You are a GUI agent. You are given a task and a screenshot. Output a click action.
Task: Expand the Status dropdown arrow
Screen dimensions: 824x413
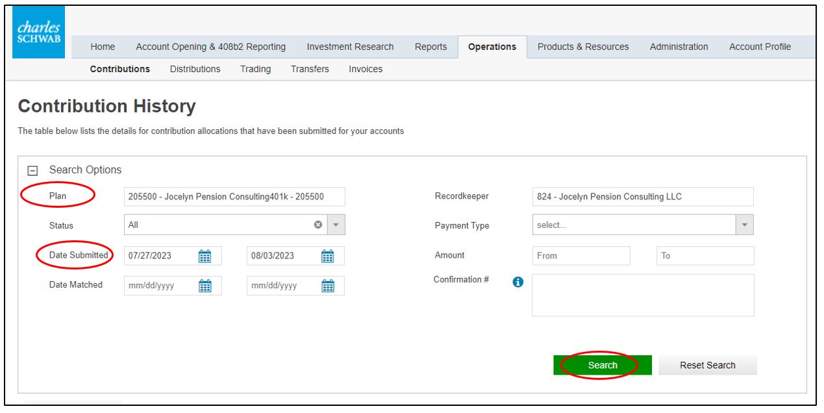click(336, 225)
